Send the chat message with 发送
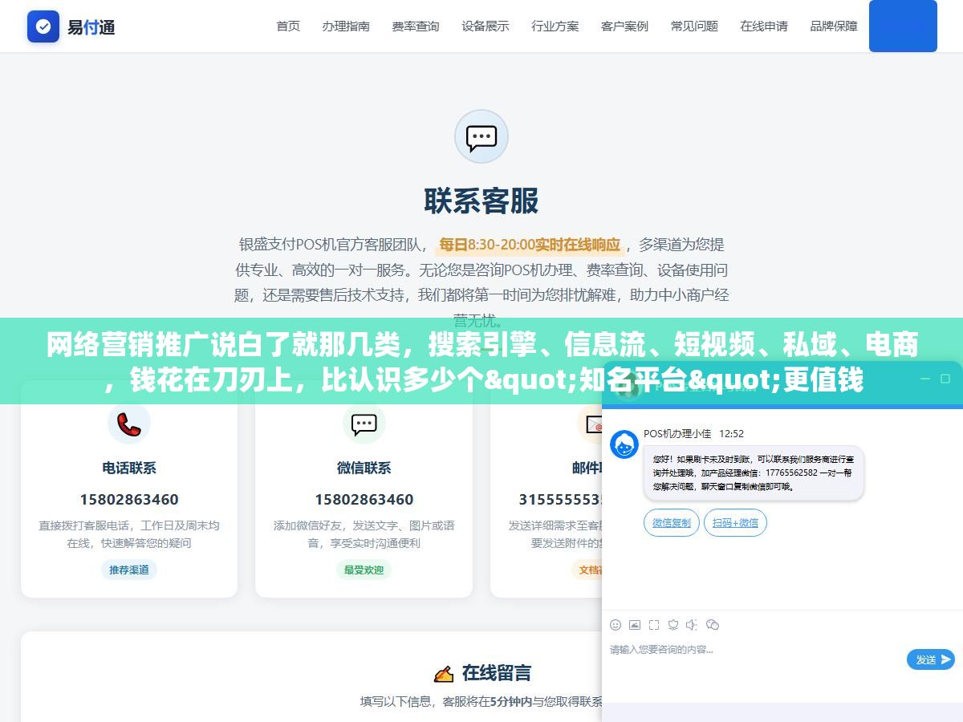963x722 pixels. click(931, 659)
